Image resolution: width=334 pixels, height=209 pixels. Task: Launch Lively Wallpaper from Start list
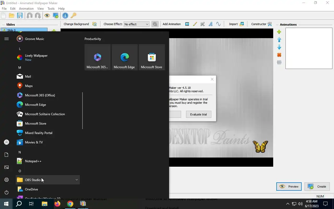[48, 57]
